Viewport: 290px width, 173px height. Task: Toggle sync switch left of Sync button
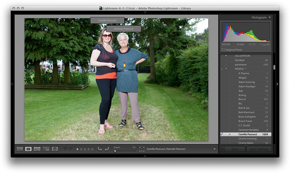[x=222, y=149]
